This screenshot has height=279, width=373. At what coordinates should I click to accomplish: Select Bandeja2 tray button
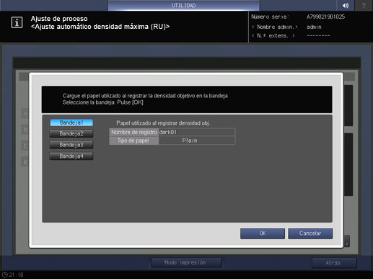tap(71, 133)
